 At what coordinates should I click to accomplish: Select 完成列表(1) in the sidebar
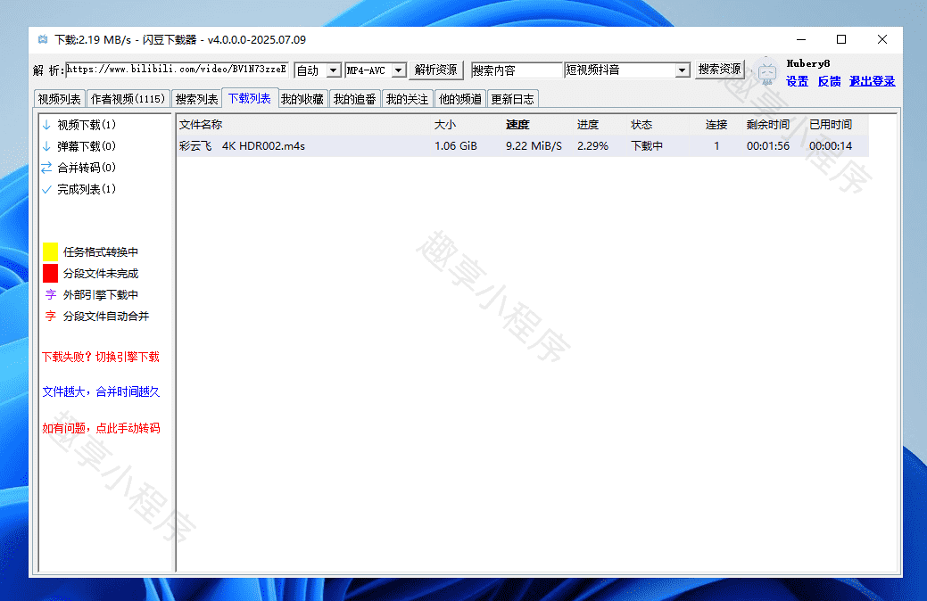click(x=87, y=189)
